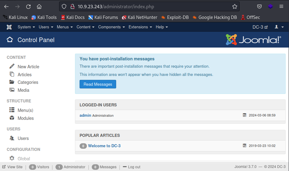This screenshot has height=171, width=289.
Task: Open the Kali NetHunter bookmark
Action: [x=140, y=17]
